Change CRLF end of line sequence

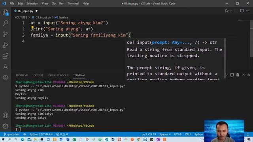[x=188, y=134]
